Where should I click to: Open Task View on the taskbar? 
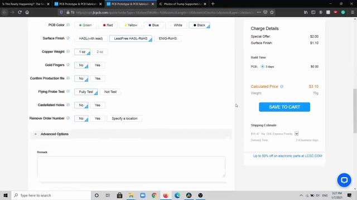click(x=108, y=195)
